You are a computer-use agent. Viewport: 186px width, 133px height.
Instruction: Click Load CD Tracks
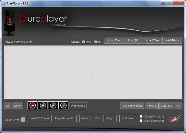[39, 118]
